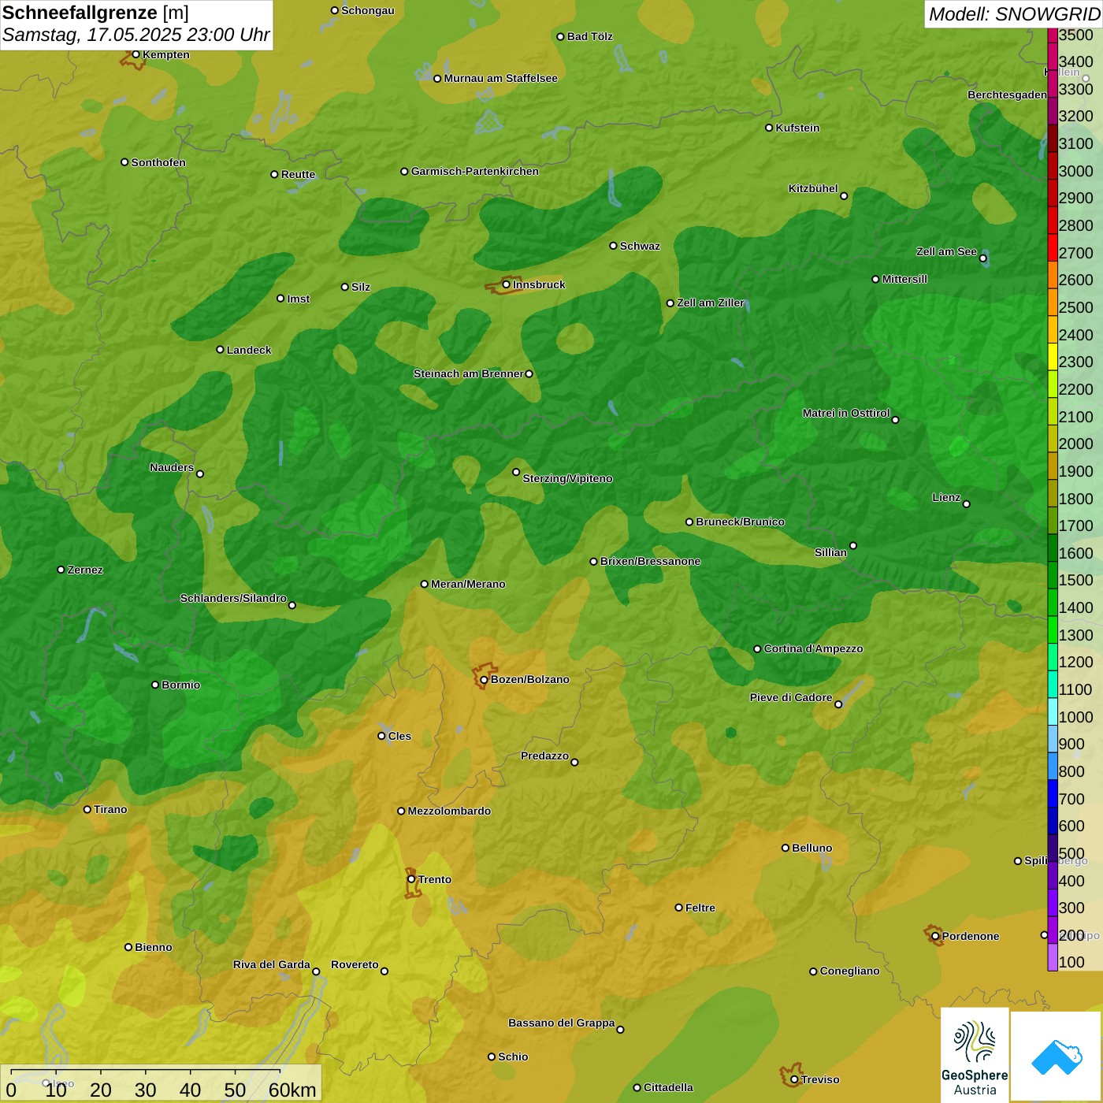Click the Bormio location marker

[155, 685]
